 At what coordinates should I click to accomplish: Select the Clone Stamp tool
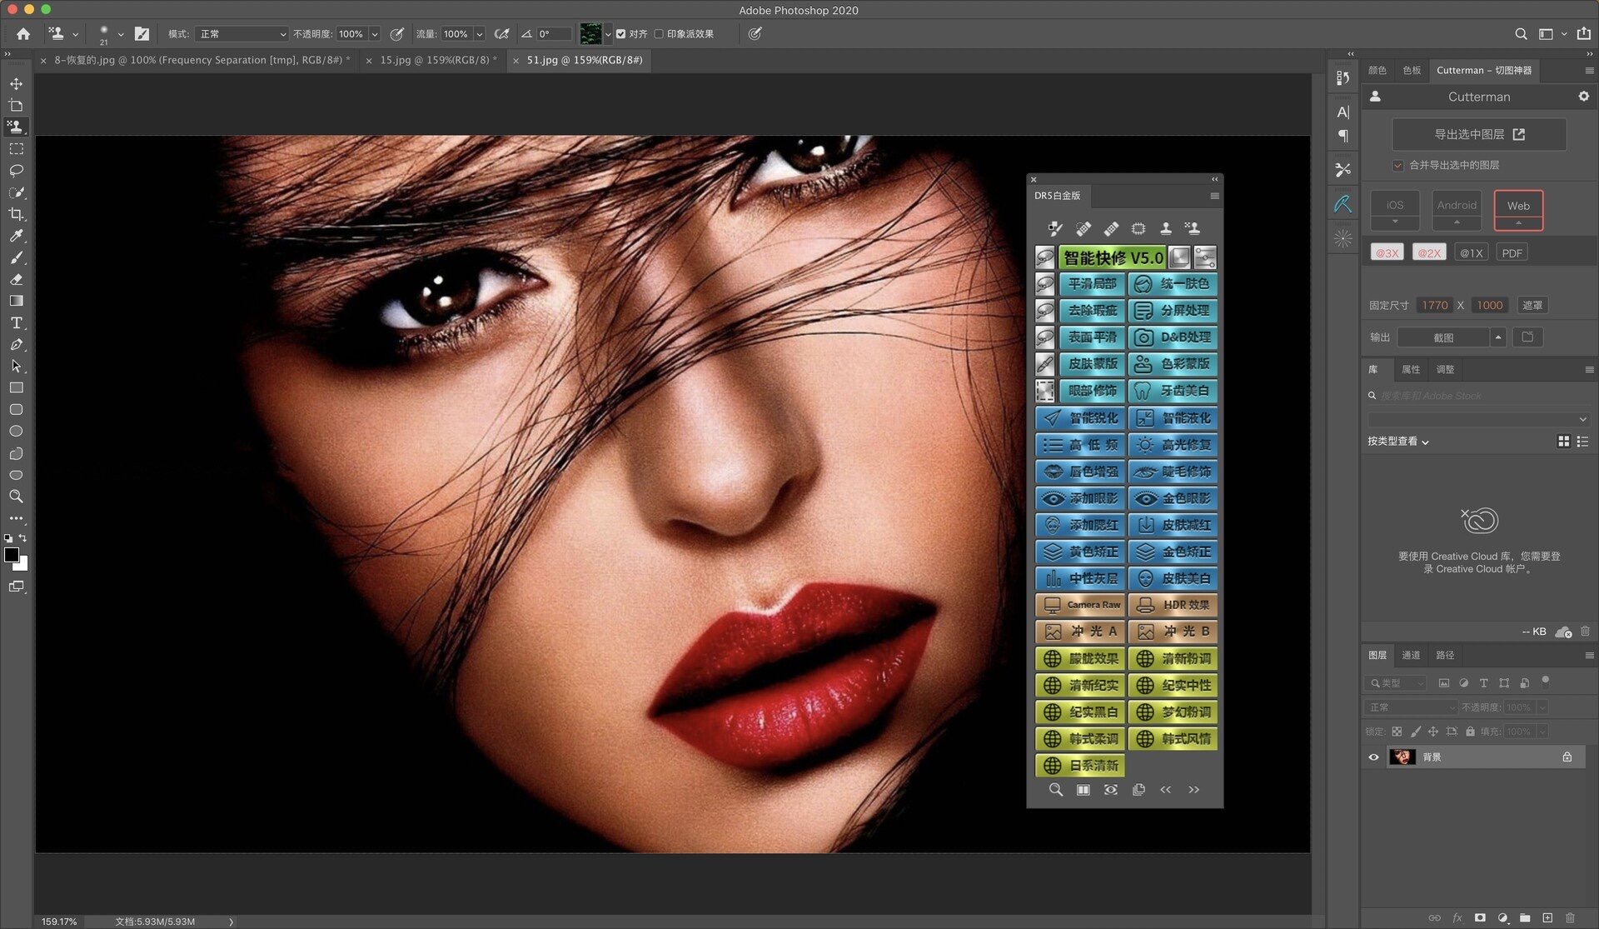[15, 127]
